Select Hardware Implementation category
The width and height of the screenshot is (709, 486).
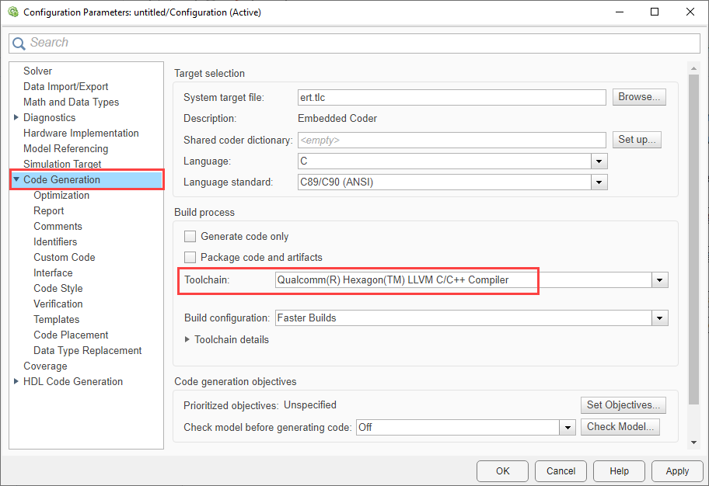point(81,134)
